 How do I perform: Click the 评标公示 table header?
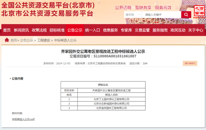pyautogui.click(x=103, y=85)
